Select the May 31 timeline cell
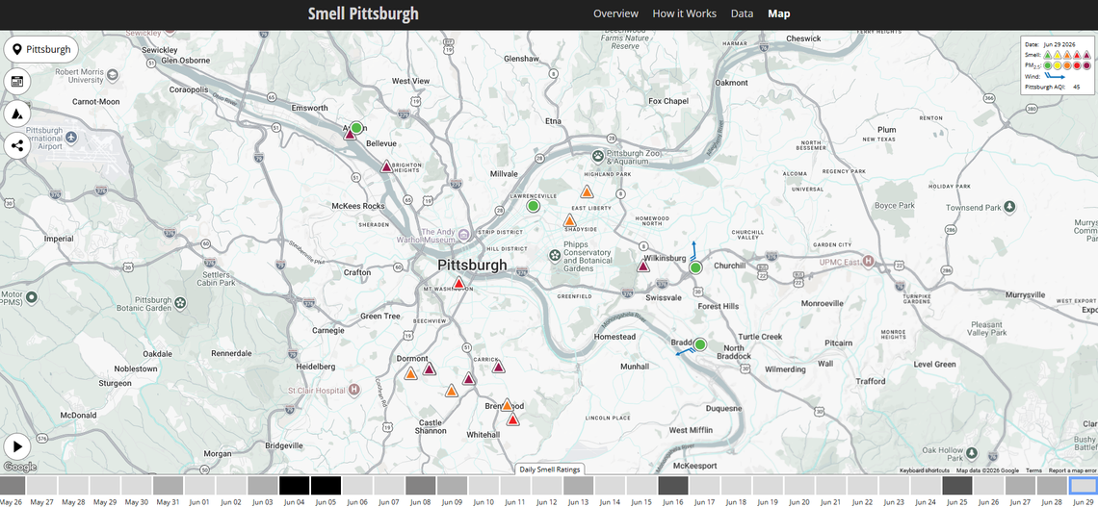This screenshot has width=1098, height=508. point(168,486)
